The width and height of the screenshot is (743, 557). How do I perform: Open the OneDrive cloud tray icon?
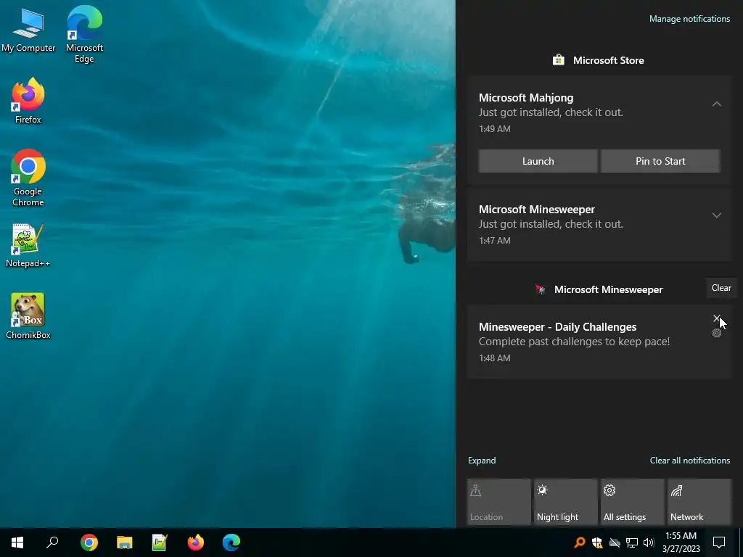pyautogui.click(x=615, y=542)
